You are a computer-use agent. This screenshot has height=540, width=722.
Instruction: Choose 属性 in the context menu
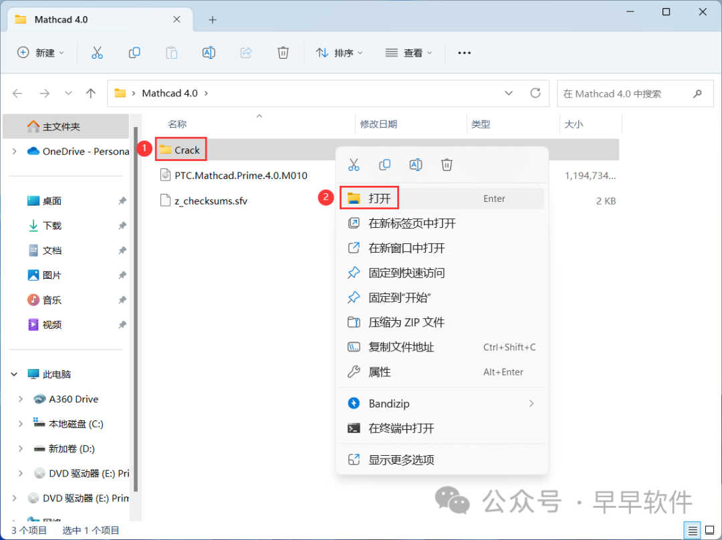[442, 372]
